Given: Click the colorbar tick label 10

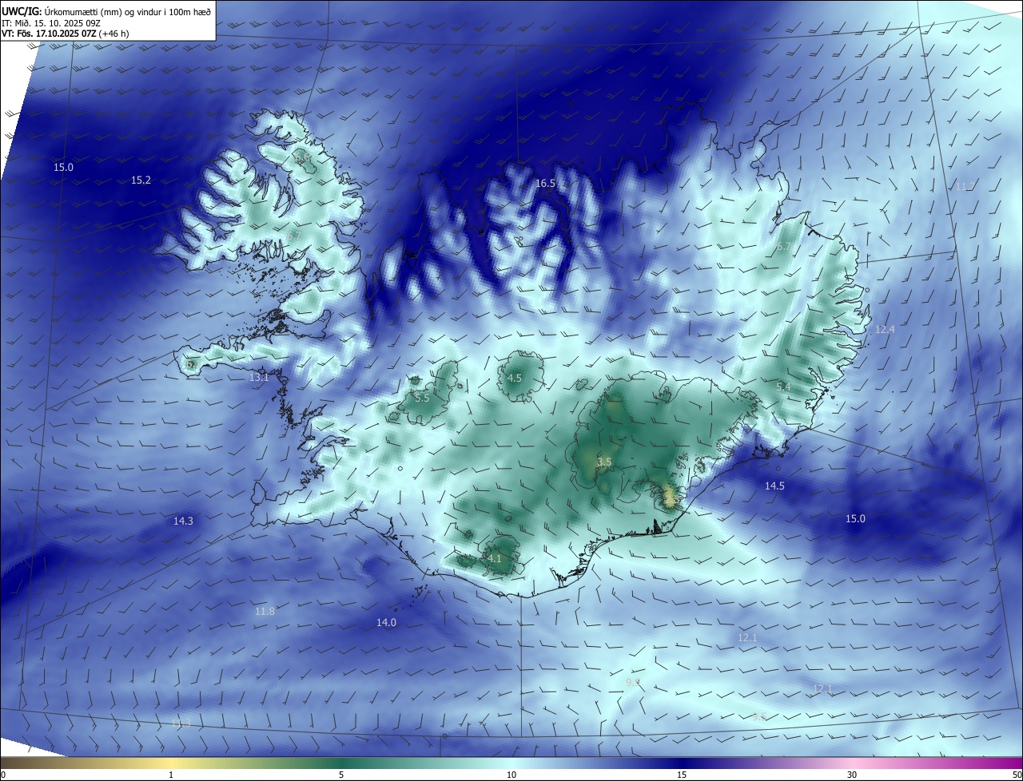Looking at the screenshot, I should pyautogui.click(x=511, y=775).
